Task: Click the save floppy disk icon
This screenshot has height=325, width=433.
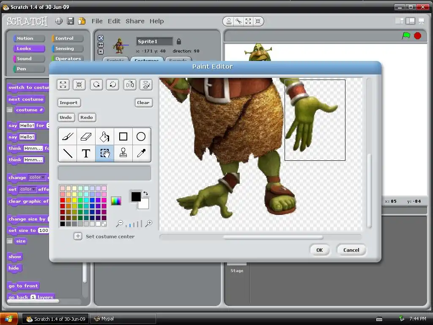Action: 71,21
